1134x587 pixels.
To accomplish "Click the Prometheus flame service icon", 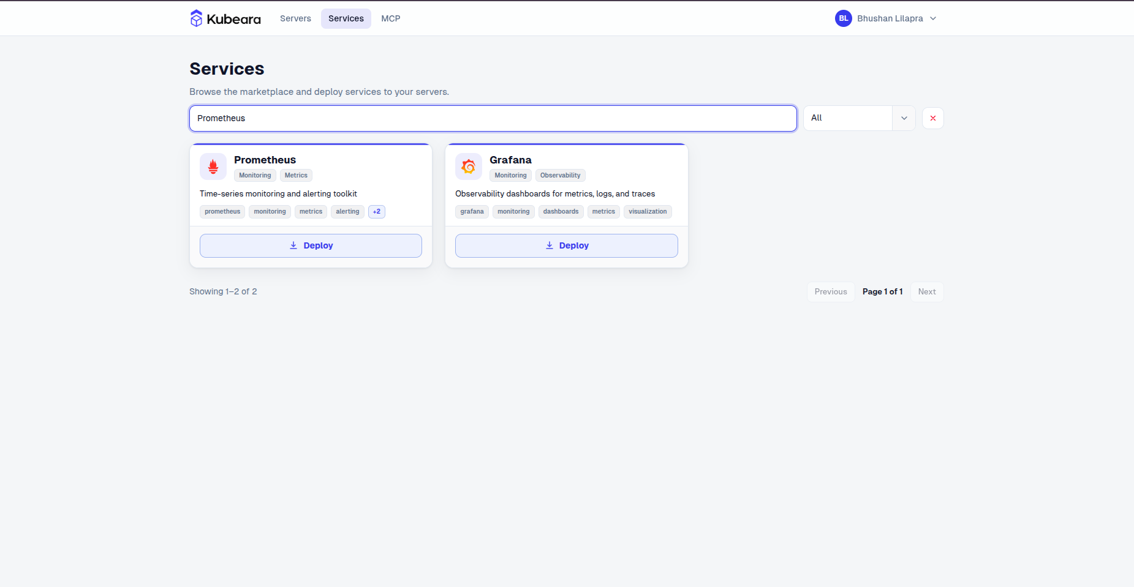I will 213,166.
